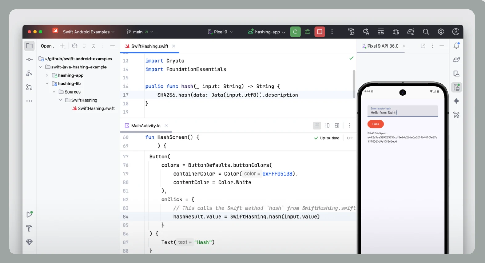Switch editor to code-only view mode
Screen dimensions: 485x263
click(317, 126)
